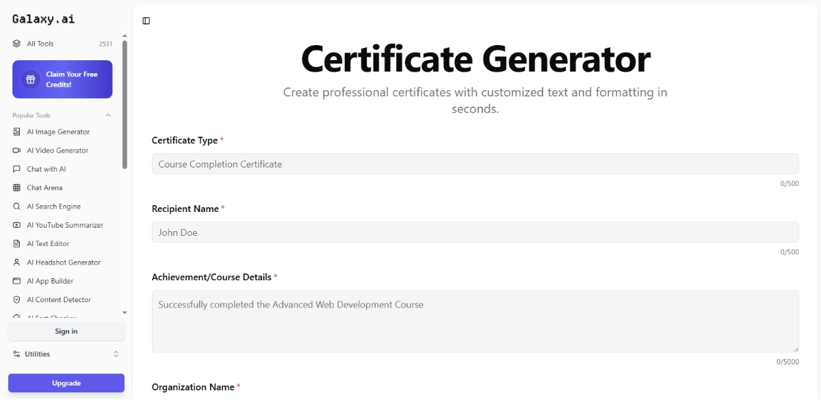Click the 2531 tools count
The height and width of the screenshot is (417, 821).
click(105, 44)
